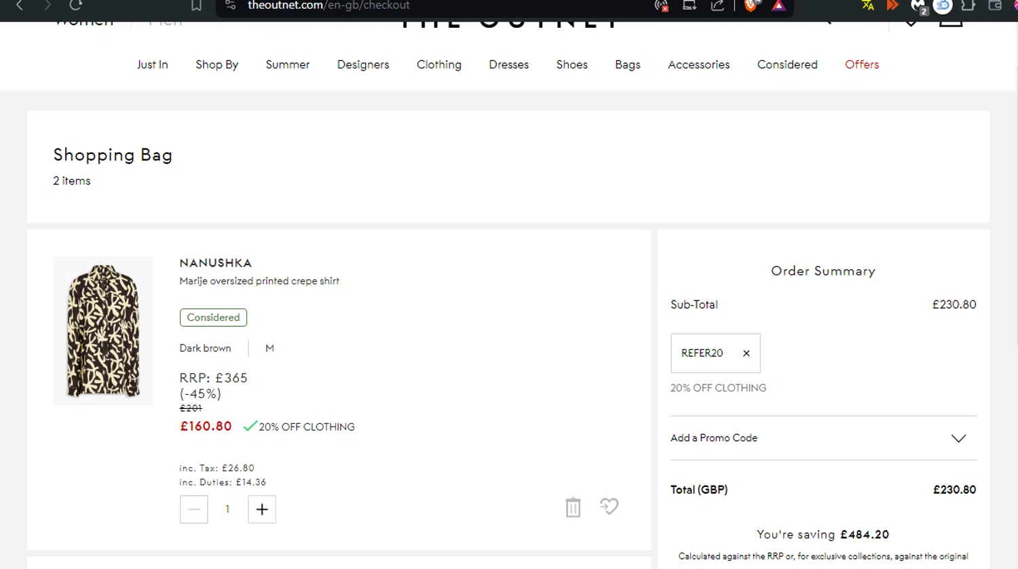Viewport: 1018px width, 569px height.
Task: Open the Nanushka shirt product image
Action: pyautogui.click(x=103, y=331)
